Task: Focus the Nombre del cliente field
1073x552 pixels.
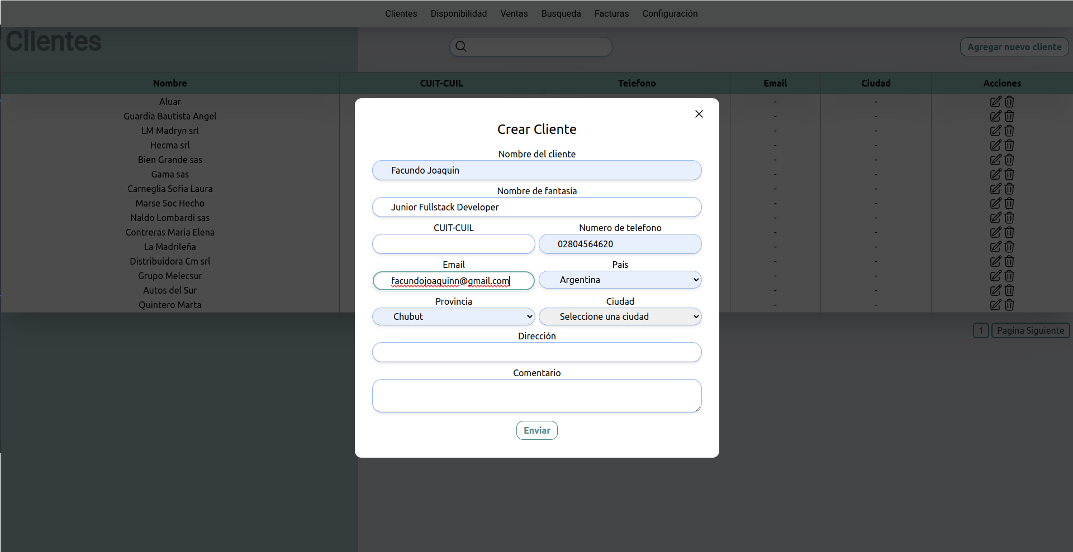Action: (537, 170)
